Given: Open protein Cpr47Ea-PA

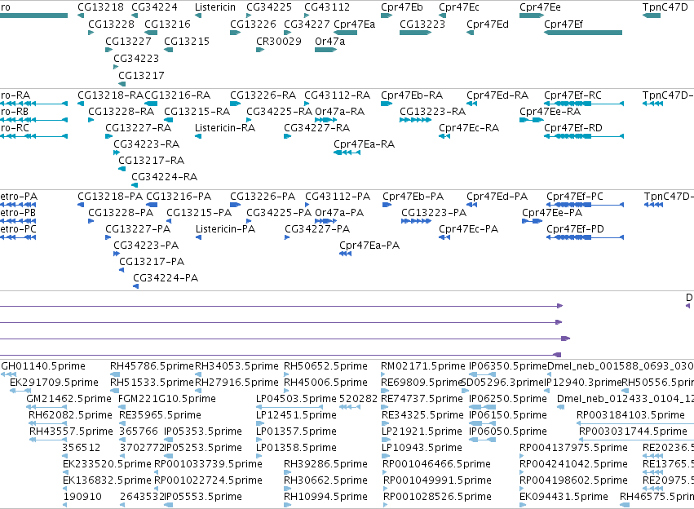Looking at the screenshot, I should (x=369, y=246).
